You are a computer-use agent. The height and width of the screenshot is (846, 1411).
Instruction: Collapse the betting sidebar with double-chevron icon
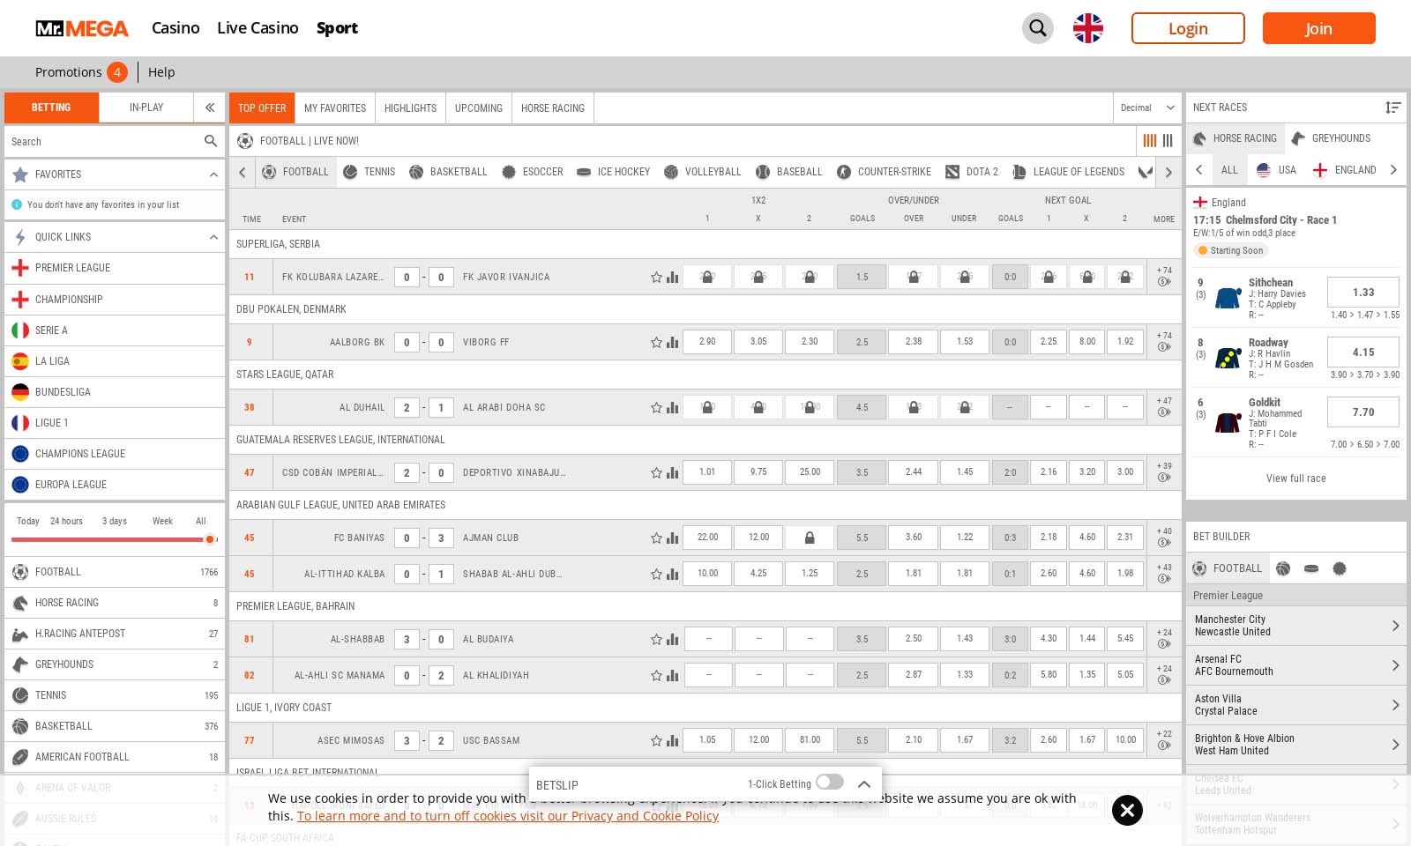(x=210, y=108)
